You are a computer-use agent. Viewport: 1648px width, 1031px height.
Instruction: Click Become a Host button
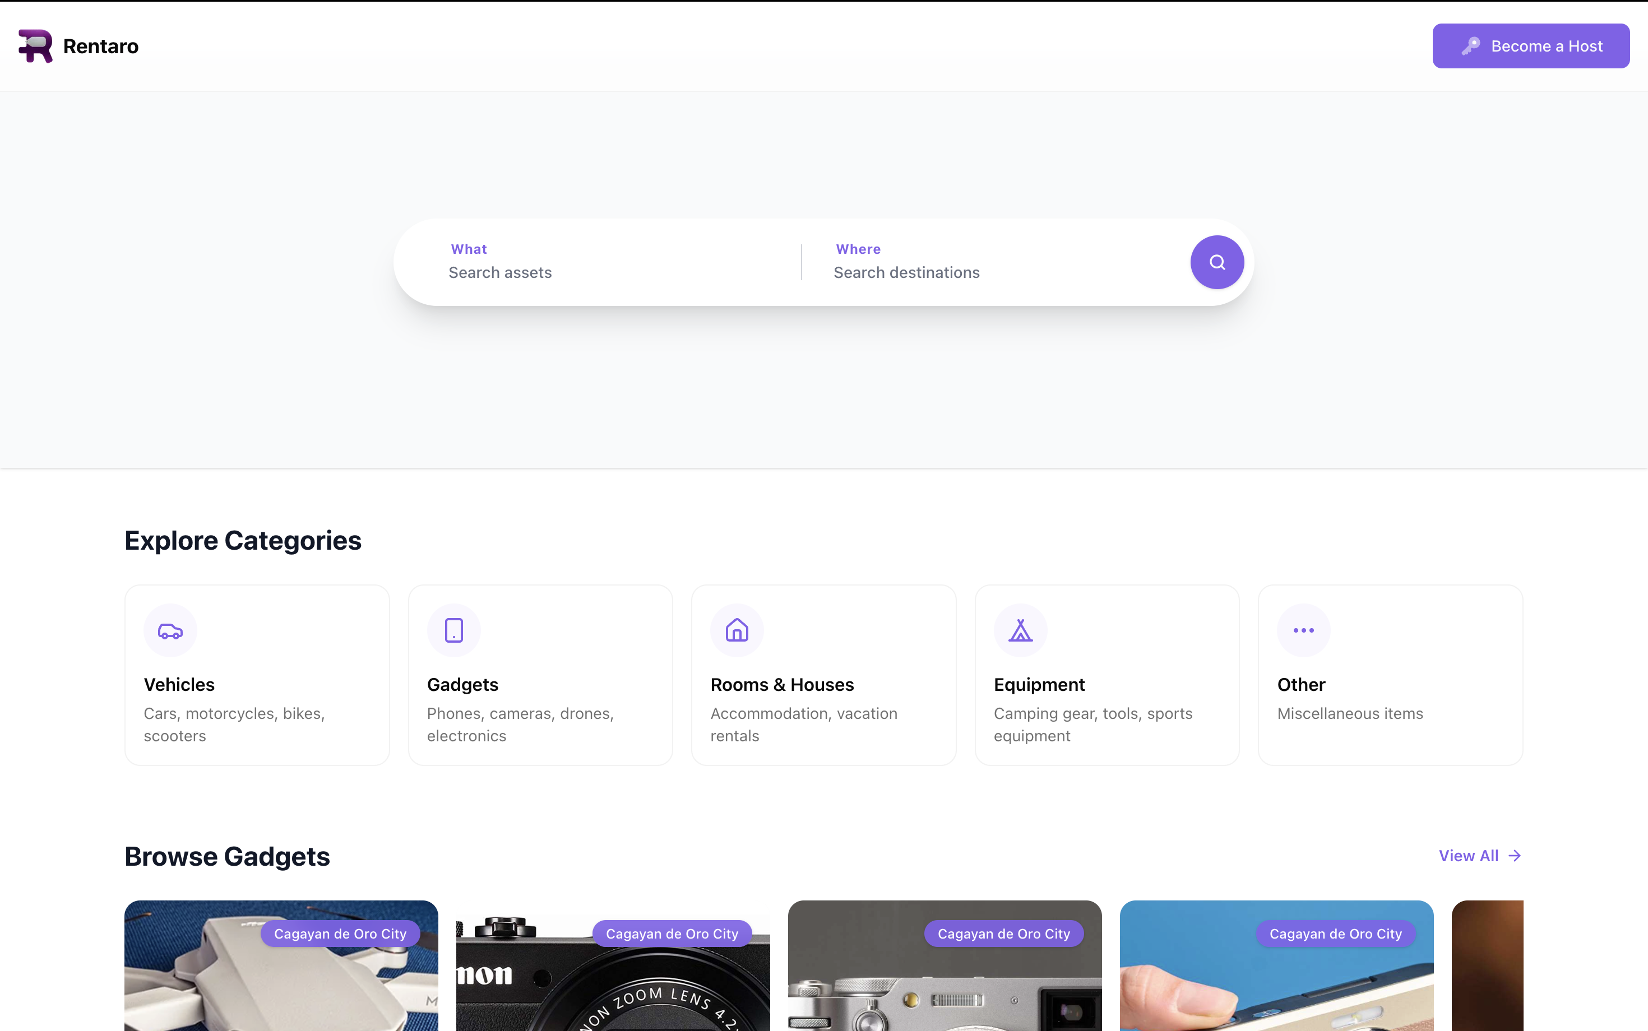[x=1531, y=46]
